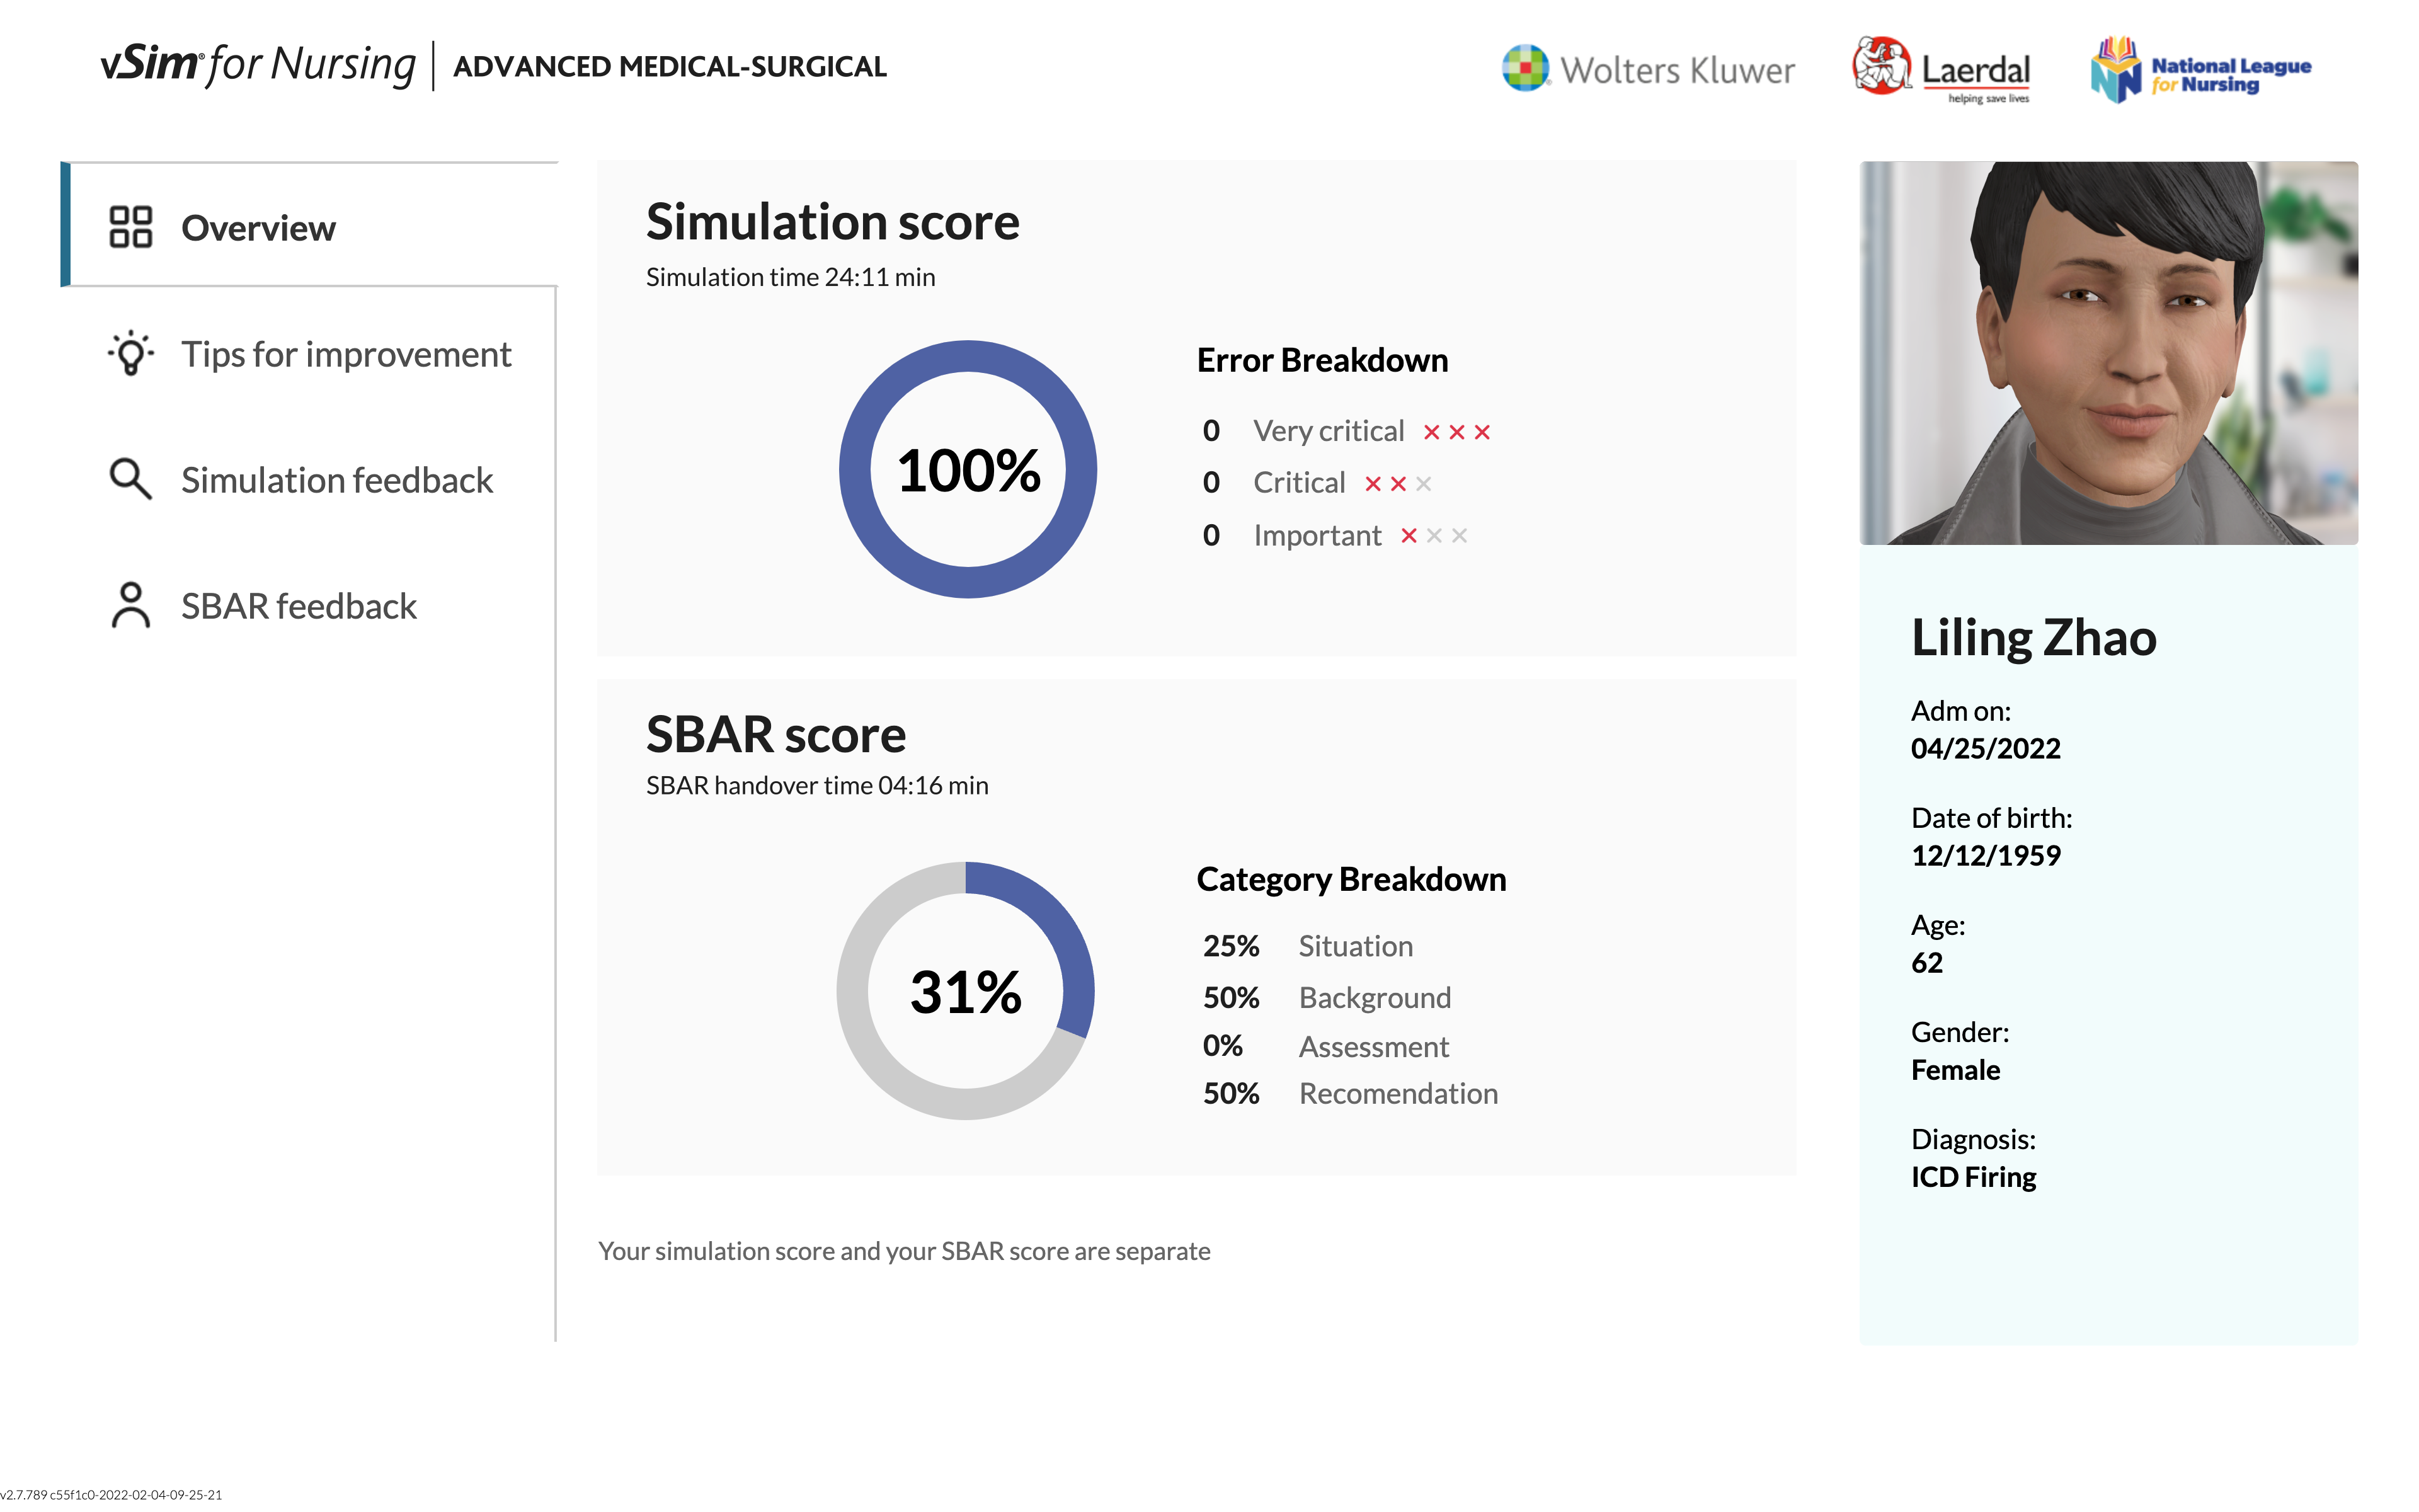Open the Overview tab
Viewport: 2419px width, 1512px height.
pos(258,228)
